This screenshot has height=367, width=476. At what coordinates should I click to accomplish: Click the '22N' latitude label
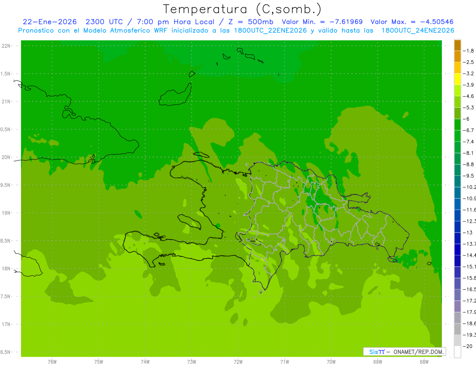6,46
